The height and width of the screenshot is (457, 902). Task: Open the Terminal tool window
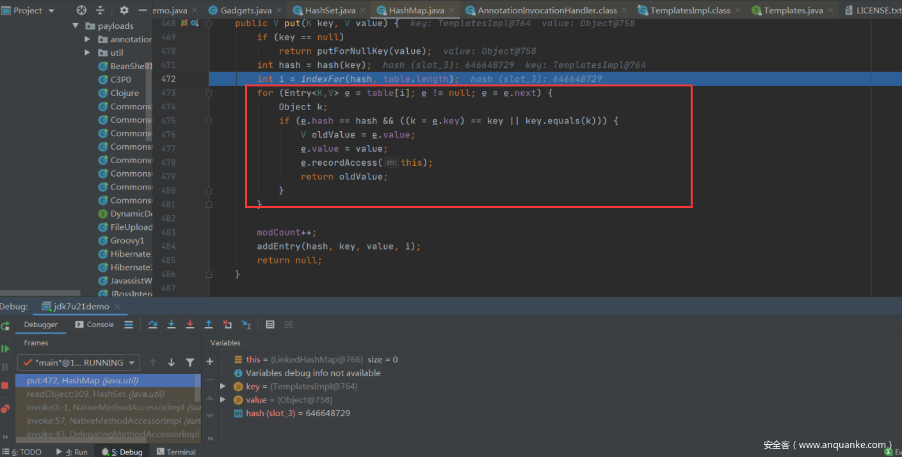click(177, 452)
